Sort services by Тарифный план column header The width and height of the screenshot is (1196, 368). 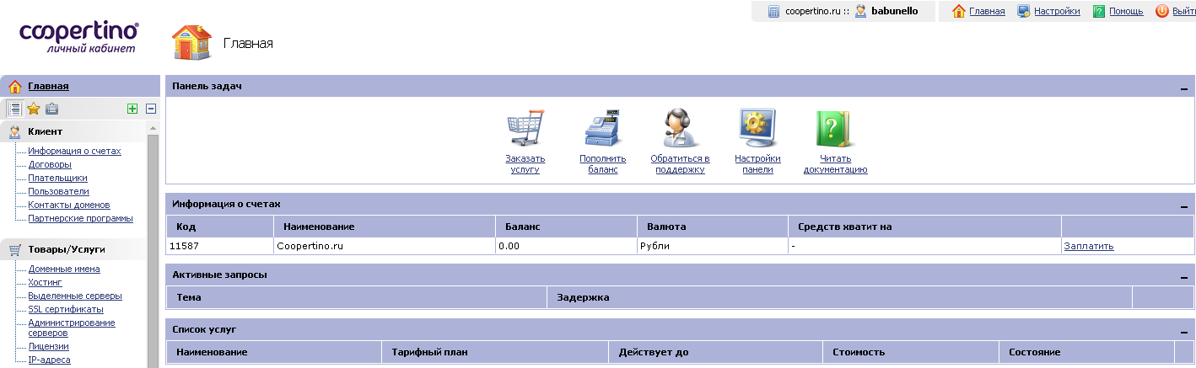click(495, 352)
